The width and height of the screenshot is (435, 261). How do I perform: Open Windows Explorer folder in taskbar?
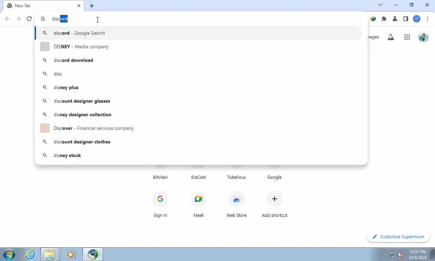[x=50, y=254]
